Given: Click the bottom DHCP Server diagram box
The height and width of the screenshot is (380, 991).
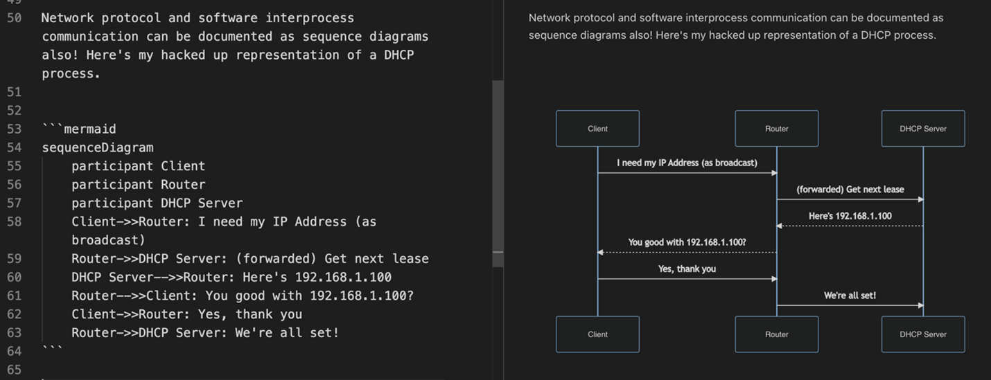Looking at the screenshot, I should pyautogui.click(x=922, y=334).
